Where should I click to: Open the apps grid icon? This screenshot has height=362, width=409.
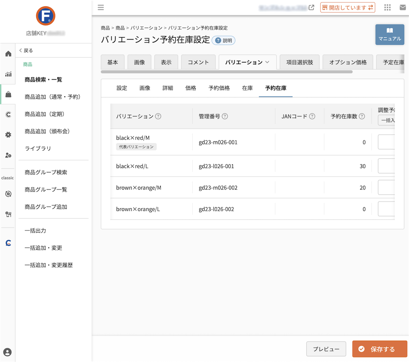coord(387,8)
